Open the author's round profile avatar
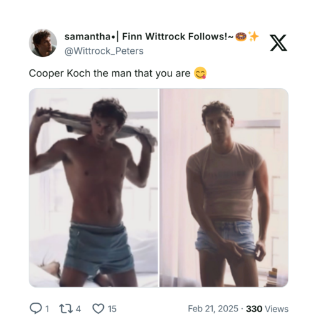This screenshot has height=327, width=316. point(43,43)
